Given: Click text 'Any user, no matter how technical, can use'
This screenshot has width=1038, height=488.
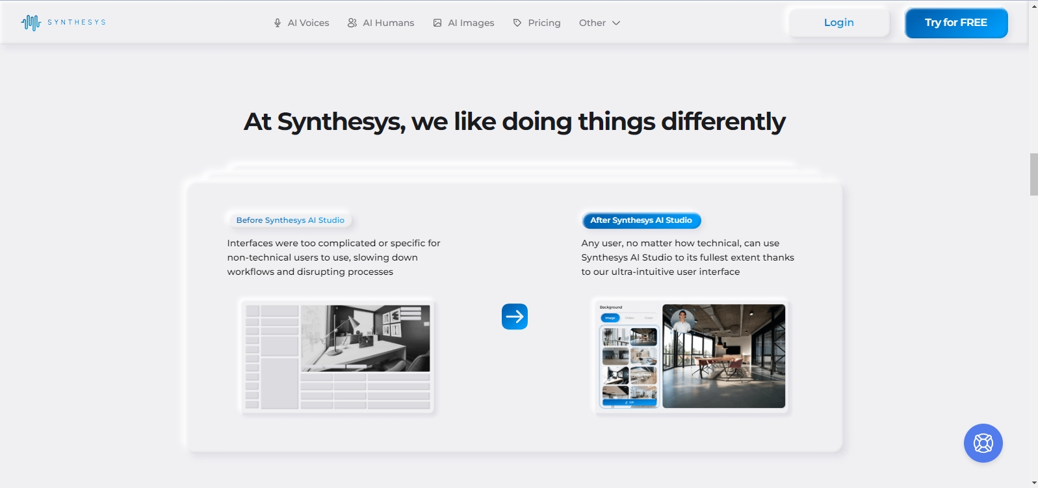Looking at the screenshot, I should click(680, 243).
